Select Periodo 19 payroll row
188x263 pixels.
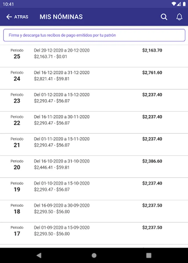click(94, 186)
